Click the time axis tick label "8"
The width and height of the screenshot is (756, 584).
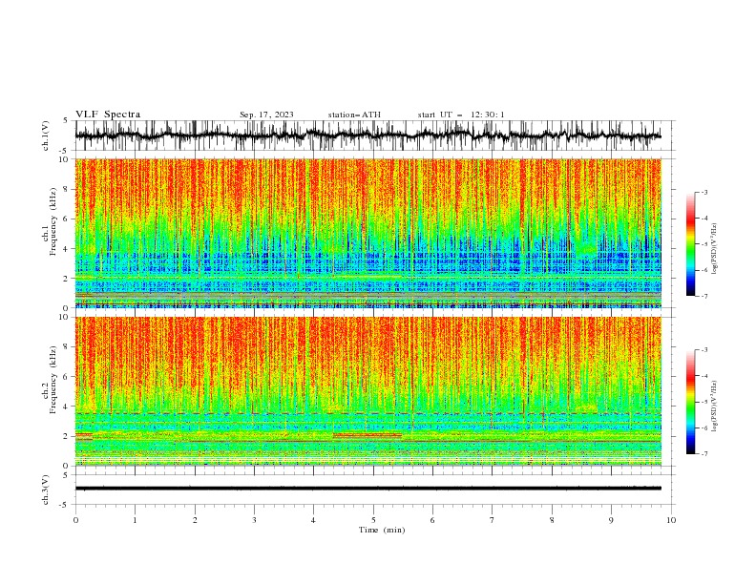(552, 520)
